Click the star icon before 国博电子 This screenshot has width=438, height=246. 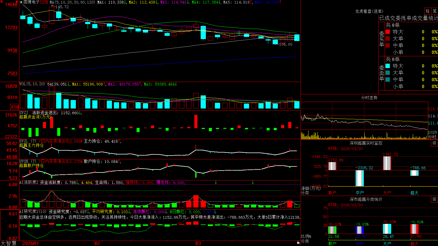[x=21, y=2]
